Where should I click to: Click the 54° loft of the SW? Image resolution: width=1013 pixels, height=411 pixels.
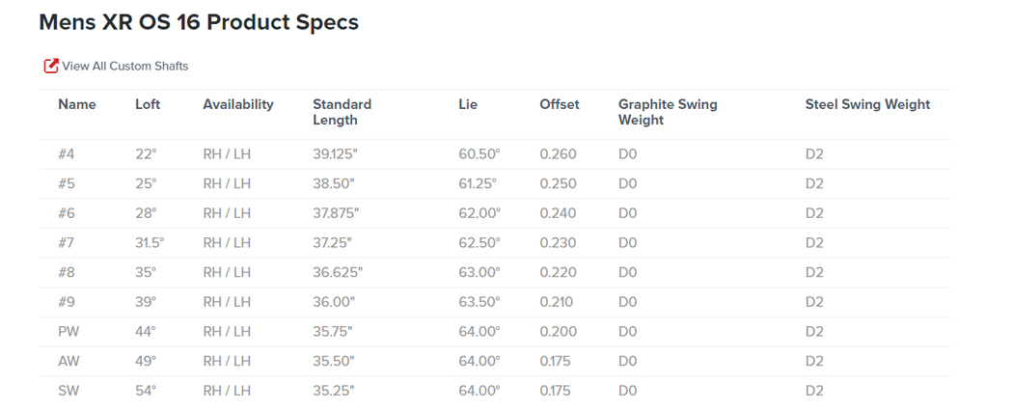click(x=146, y=391)
